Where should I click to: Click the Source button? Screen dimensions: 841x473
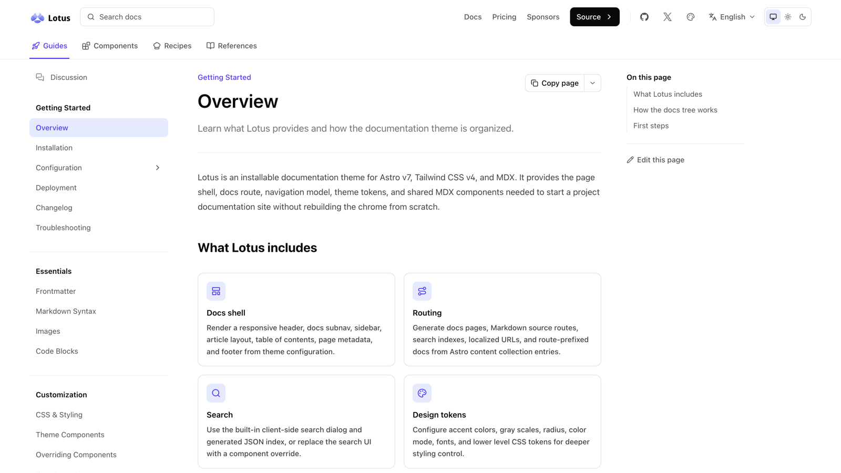tap(594, 17)
